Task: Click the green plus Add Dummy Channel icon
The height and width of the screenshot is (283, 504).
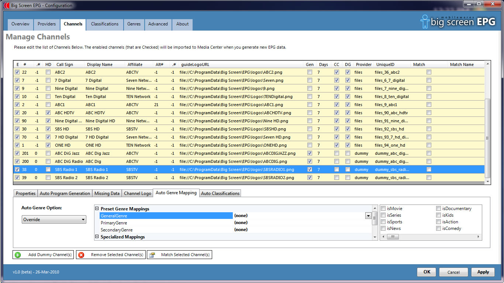Action: (17, 255)
